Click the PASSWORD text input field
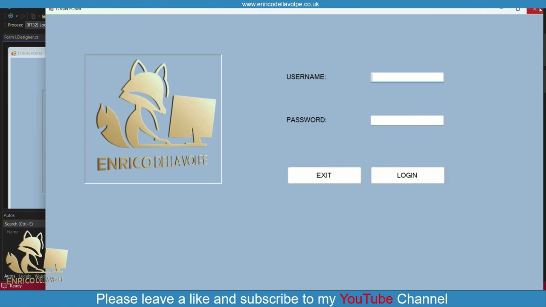Image resolution: width=546 pixels, height=307 pixels. [407, 120]
